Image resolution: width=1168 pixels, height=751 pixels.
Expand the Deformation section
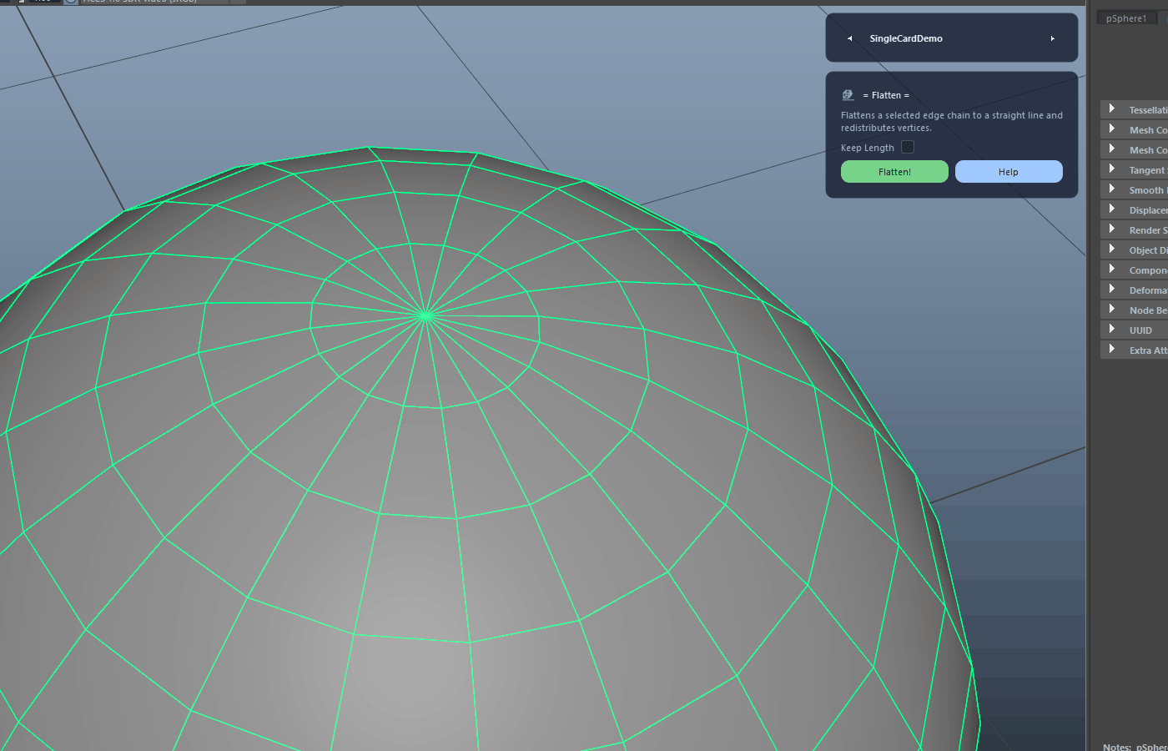click(1134, 290)
